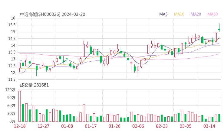This screenshot has height=133, width=224.
Task: Click the stock title 中远海能[SH600026] 2024-03-20
Action: pos(53,15)
